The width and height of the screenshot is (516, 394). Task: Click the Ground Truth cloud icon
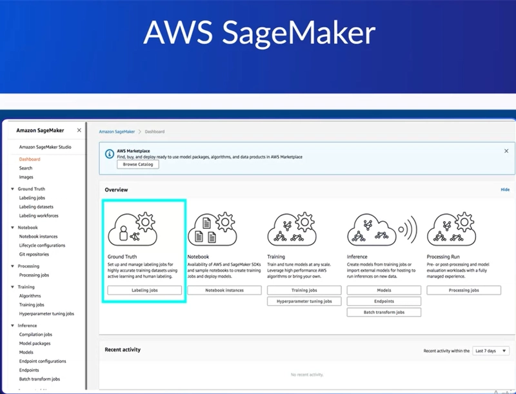(133, 229)
